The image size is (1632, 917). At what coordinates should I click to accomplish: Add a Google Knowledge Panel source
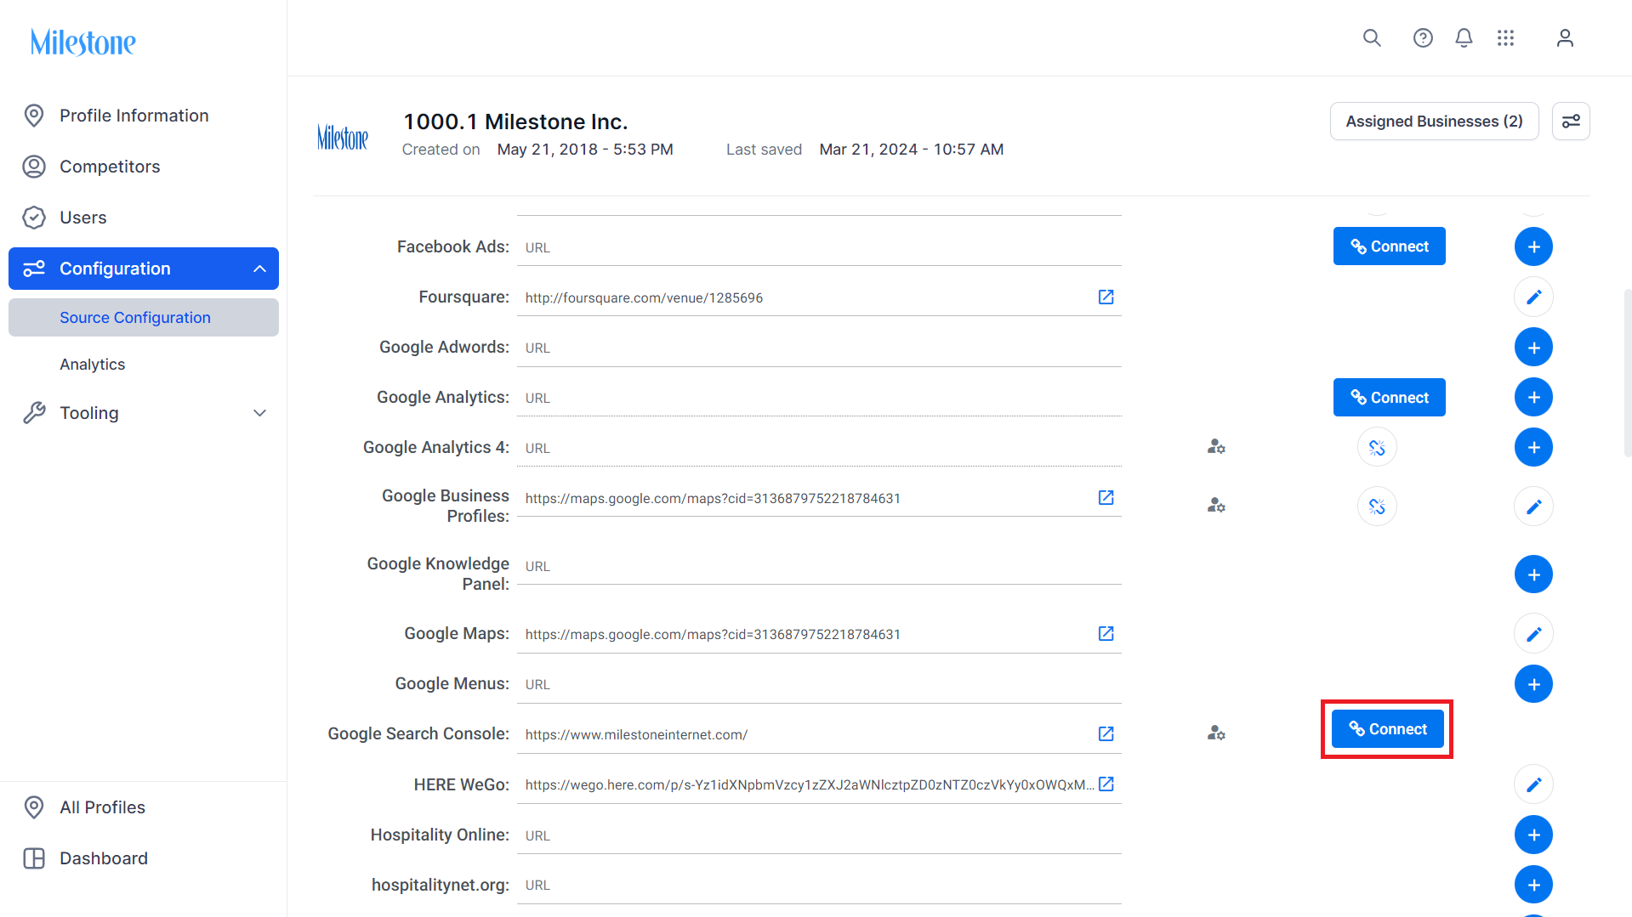[1533, 575]
